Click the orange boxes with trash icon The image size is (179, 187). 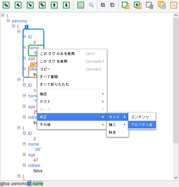tap(162, 5)
